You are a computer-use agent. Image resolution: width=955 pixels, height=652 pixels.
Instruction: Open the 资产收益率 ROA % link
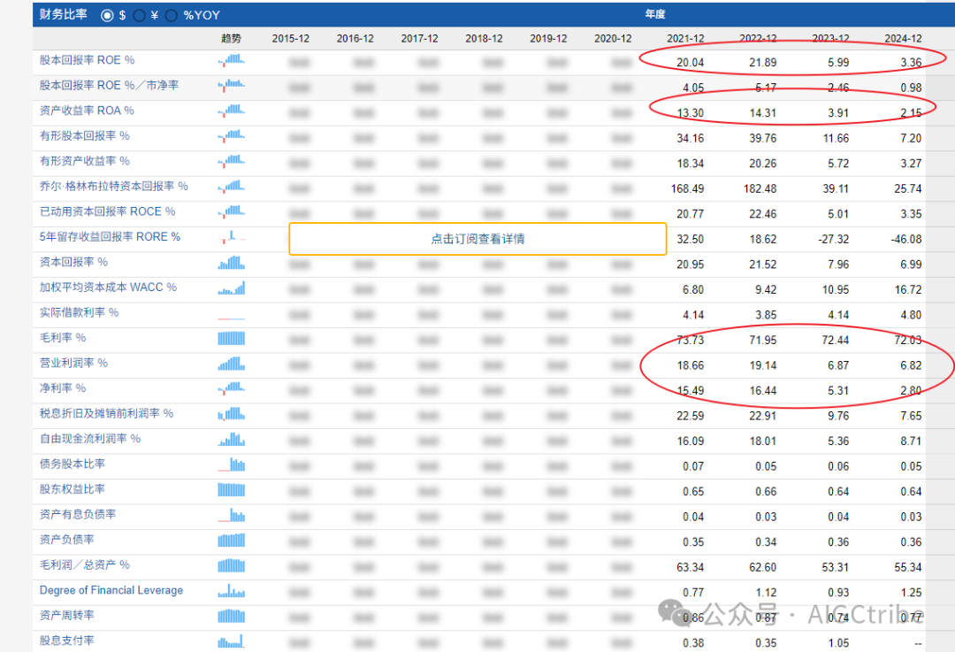(x=87, y=111)
